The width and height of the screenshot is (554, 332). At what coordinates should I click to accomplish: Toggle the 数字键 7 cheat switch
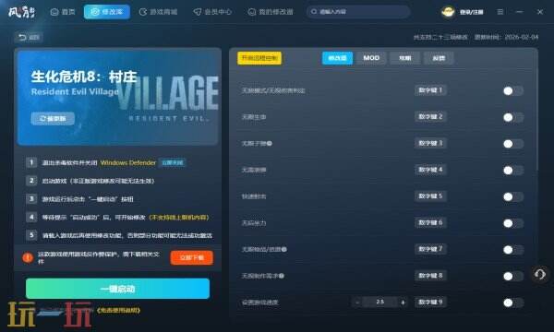pos(513,249)
